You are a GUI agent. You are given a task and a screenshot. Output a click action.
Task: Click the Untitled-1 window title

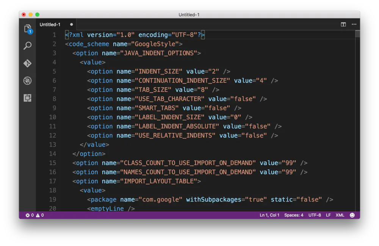coord(189,15)
